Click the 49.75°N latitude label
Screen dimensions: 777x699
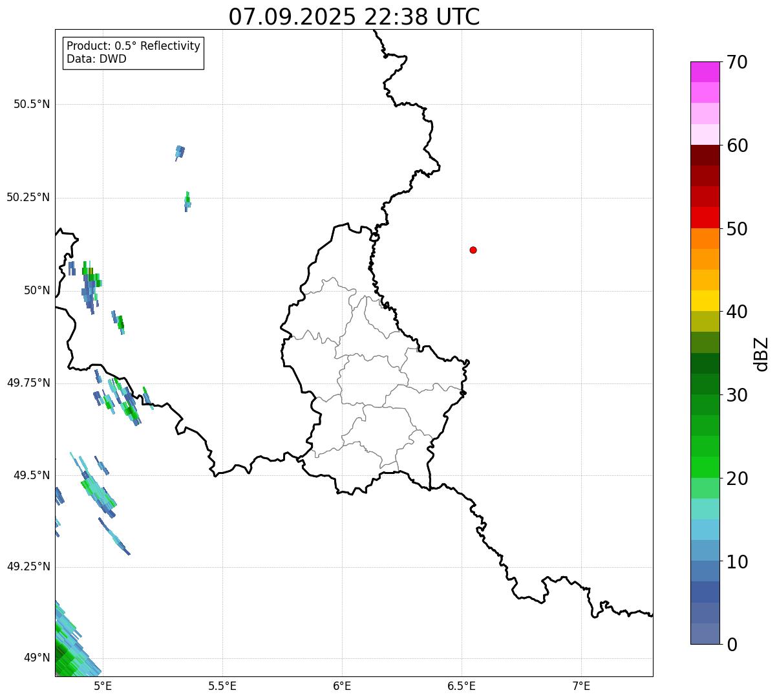(28, 383)
